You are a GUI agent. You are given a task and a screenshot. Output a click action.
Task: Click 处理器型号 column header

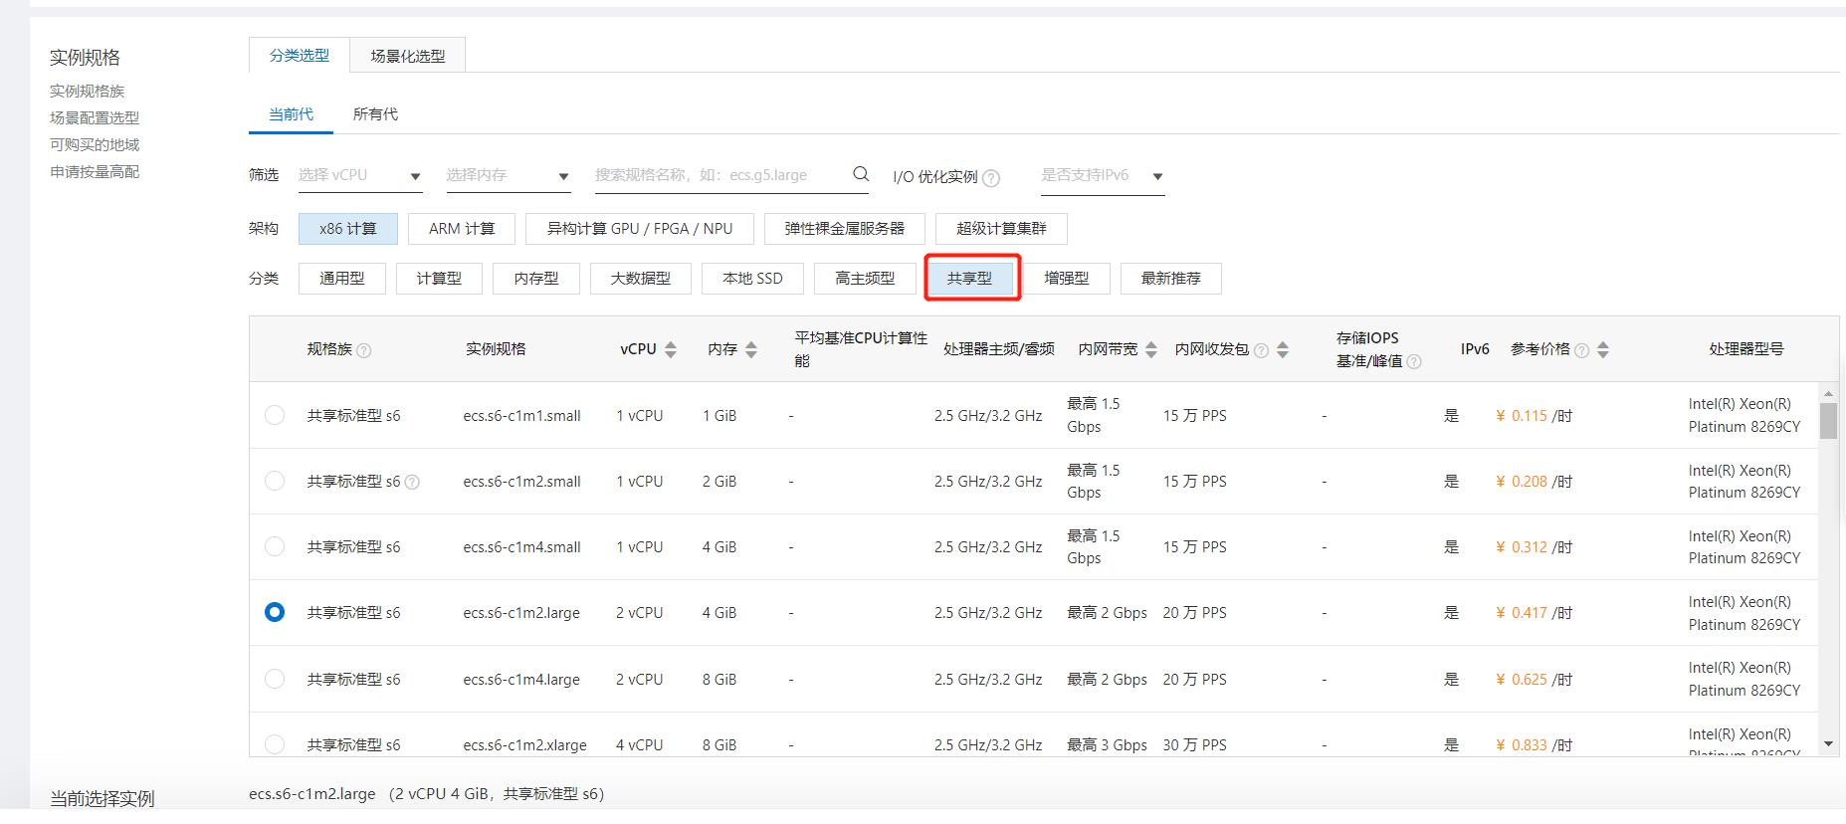coord(1746,349)
